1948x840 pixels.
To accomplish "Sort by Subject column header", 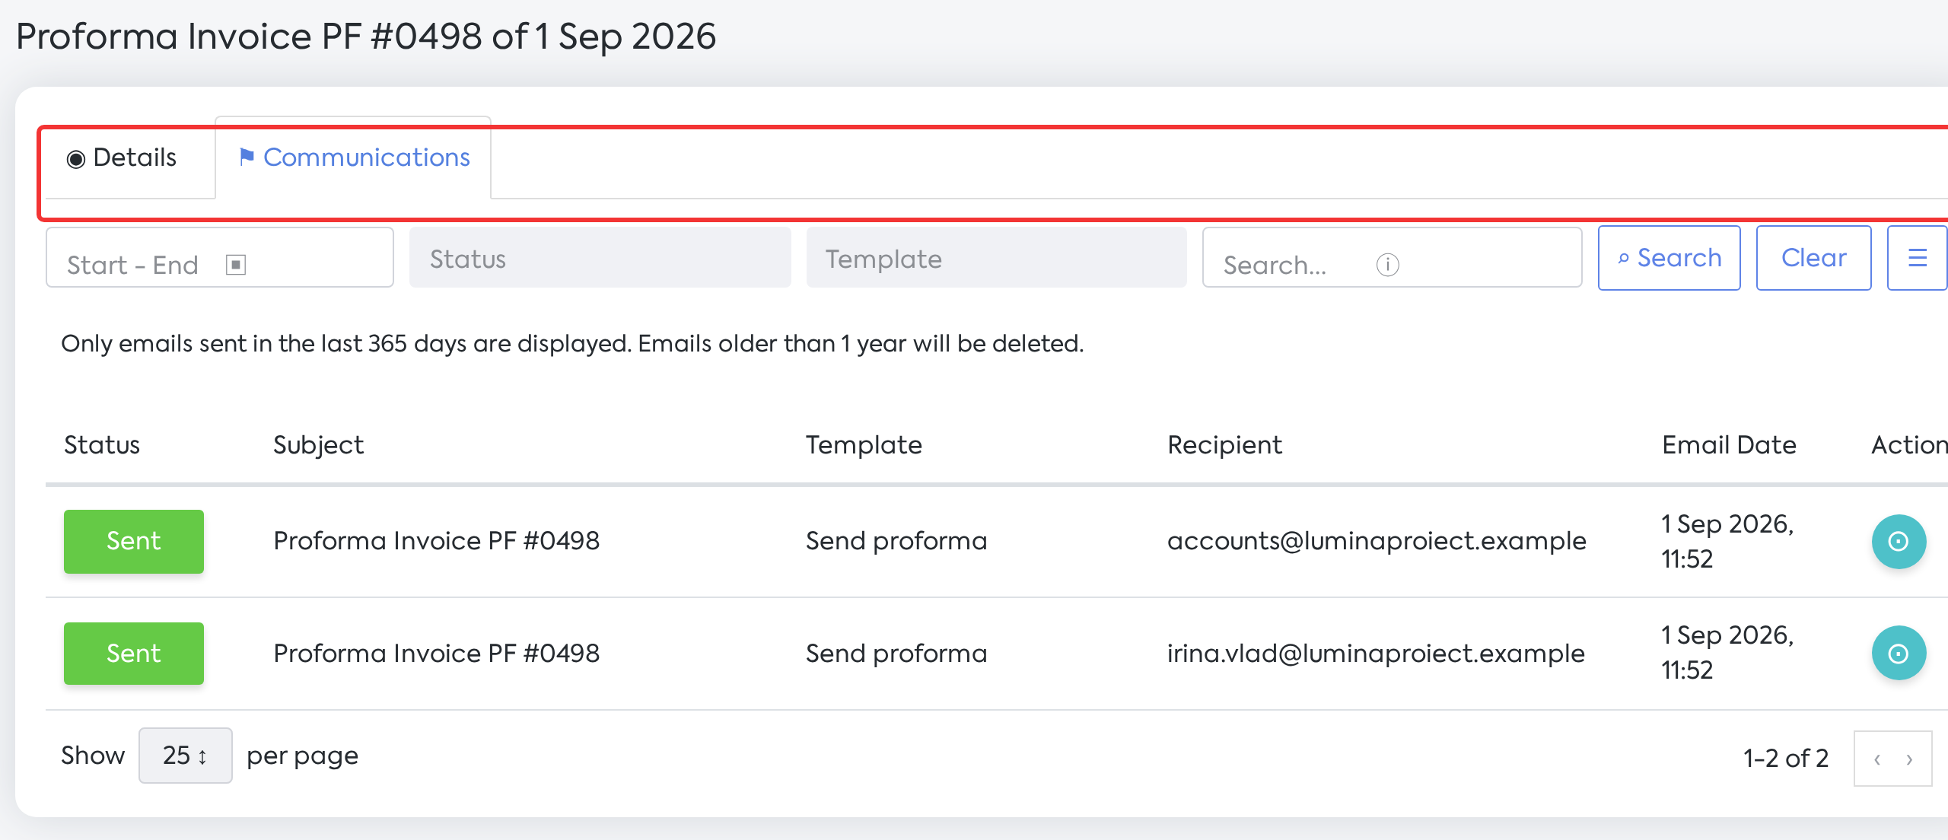I will 318,445.
